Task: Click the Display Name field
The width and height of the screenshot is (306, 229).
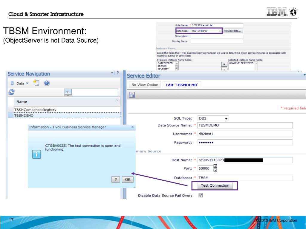Action: tap(217, 41)
